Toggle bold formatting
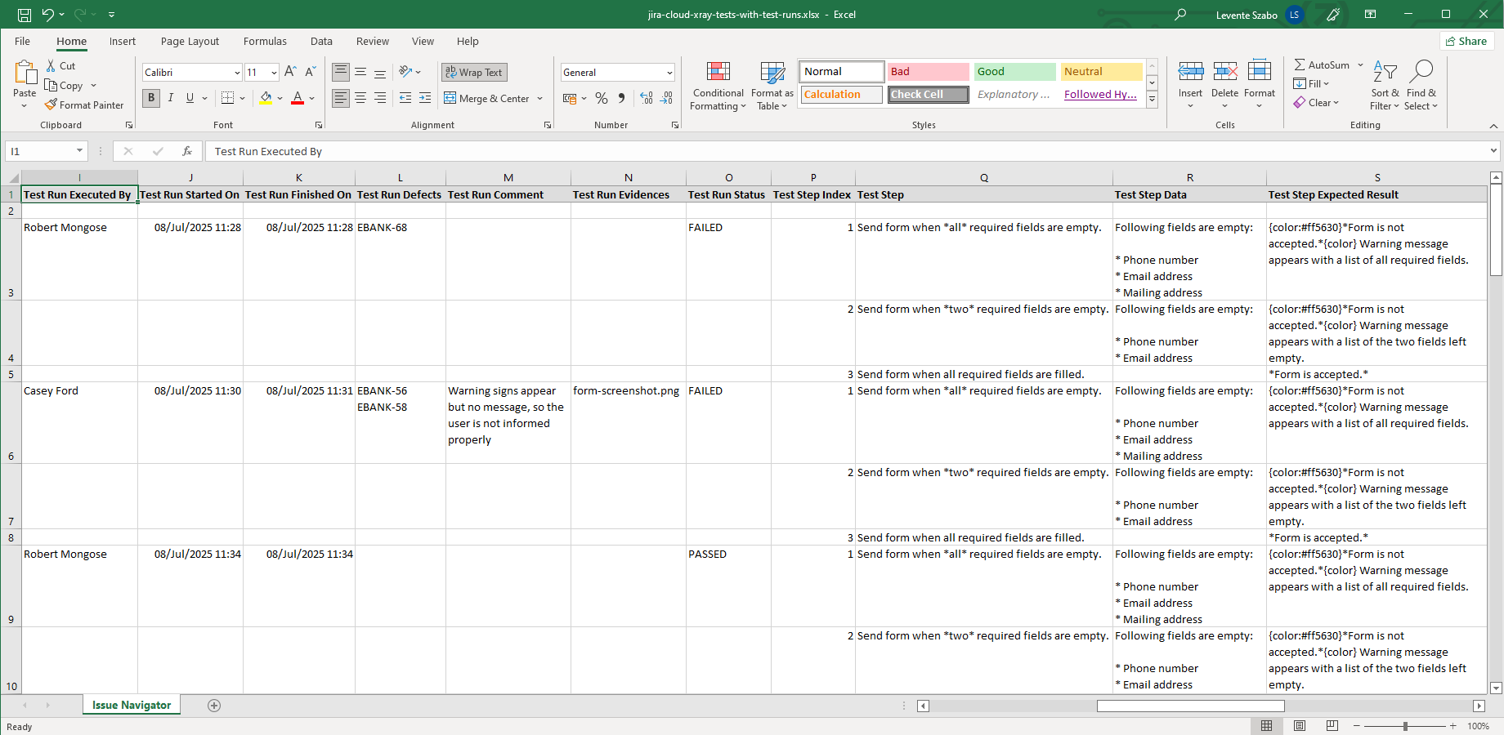Image resolution: width=1504 pixels, height=735 pixels. point(151,98)
